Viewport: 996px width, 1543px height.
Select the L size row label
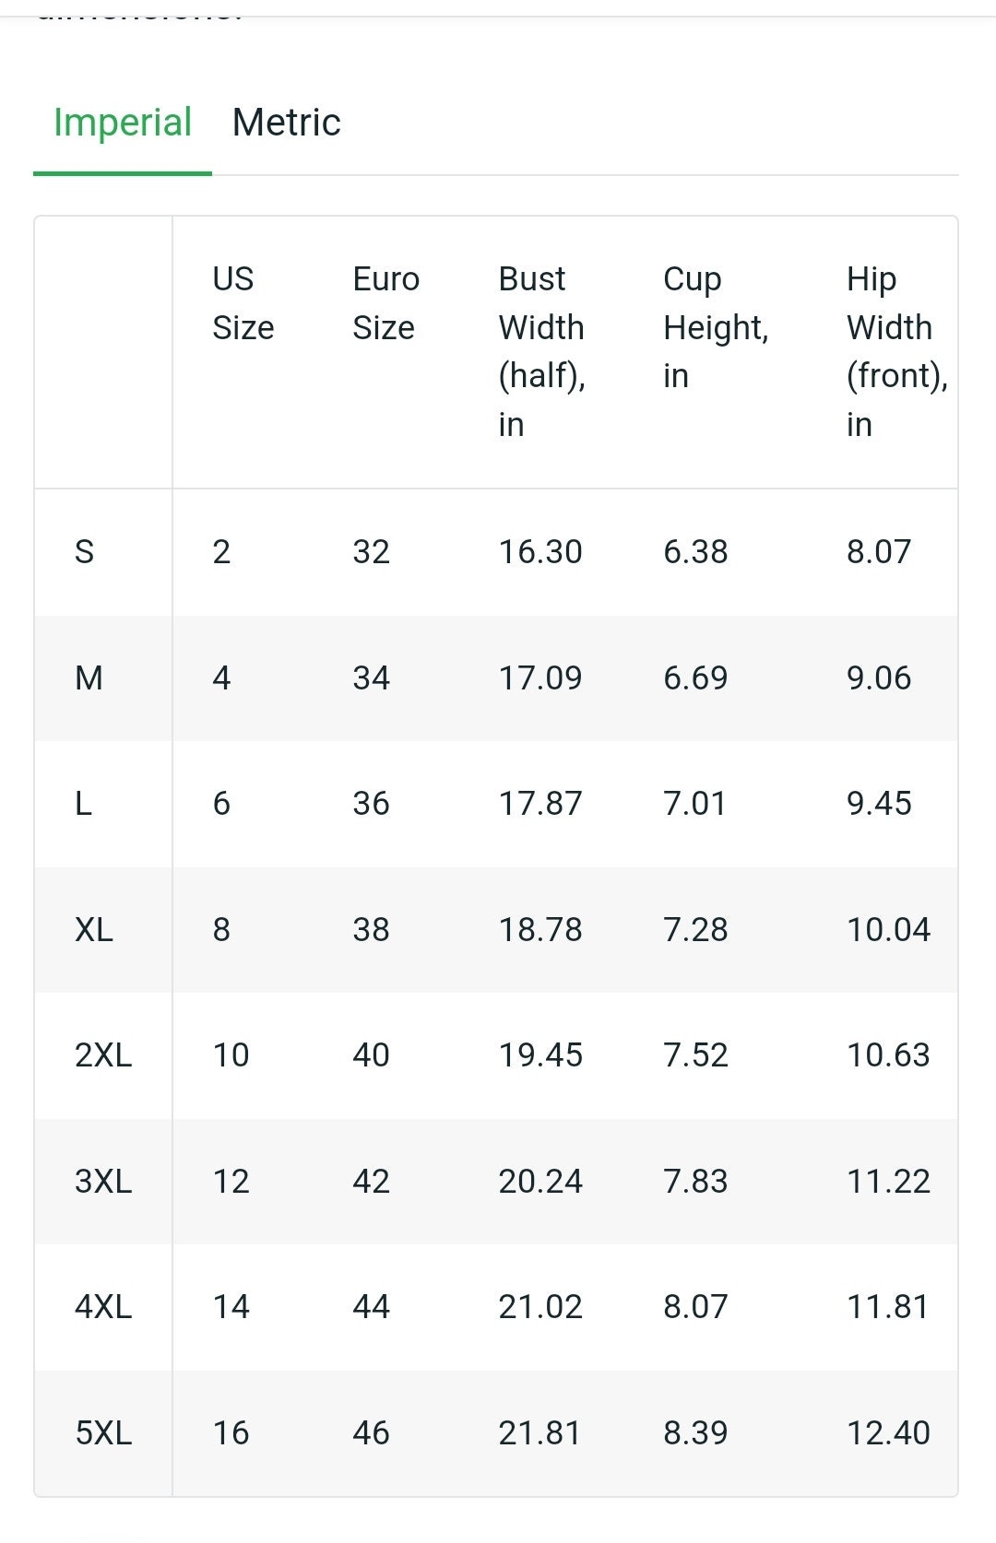tap(83, 804)
